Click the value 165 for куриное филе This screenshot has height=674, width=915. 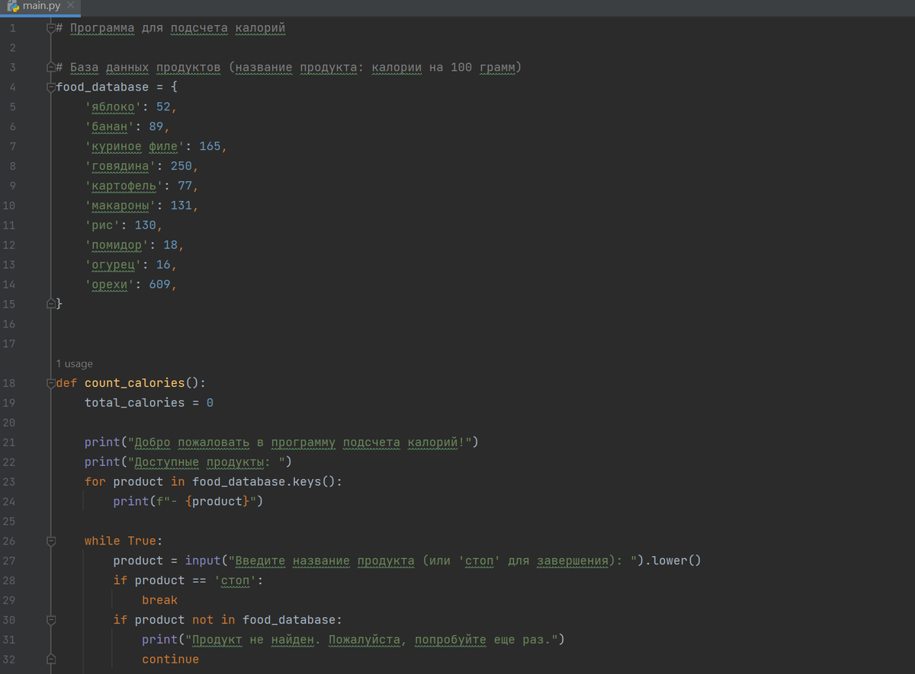click(x=210, y=146)
